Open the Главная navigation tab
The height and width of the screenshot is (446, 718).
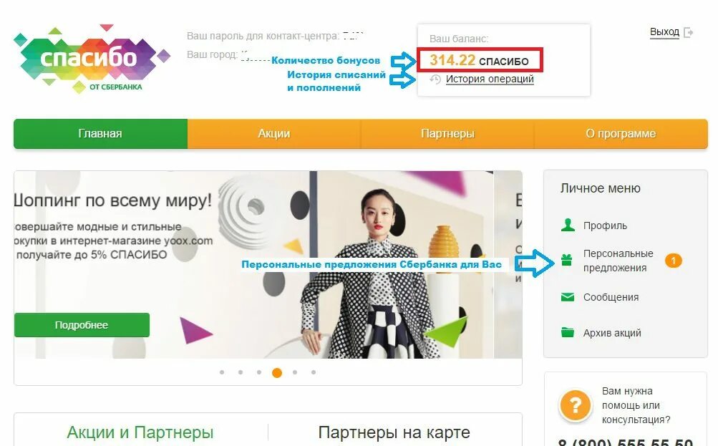pos(100,134)
